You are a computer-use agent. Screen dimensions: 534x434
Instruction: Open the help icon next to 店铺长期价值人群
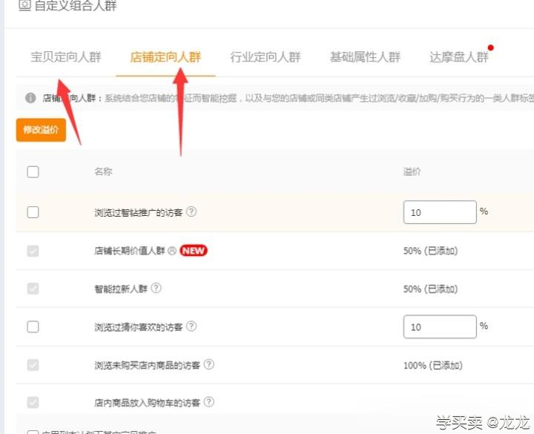pyautogui.click(x=172, y=251)
